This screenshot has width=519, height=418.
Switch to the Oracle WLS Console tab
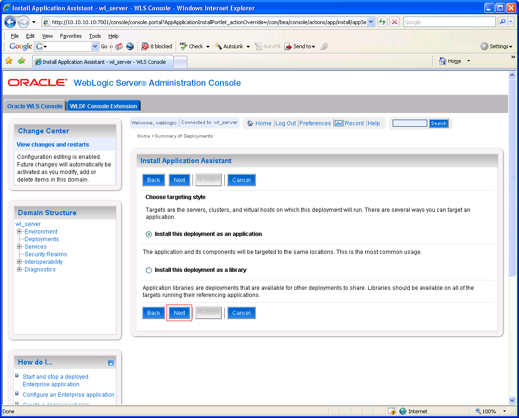35,106
